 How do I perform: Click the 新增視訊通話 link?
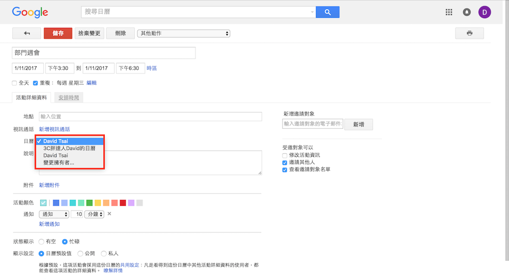click(54, 129)
